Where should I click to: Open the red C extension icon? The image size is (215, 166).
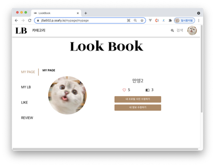point(157,20)
